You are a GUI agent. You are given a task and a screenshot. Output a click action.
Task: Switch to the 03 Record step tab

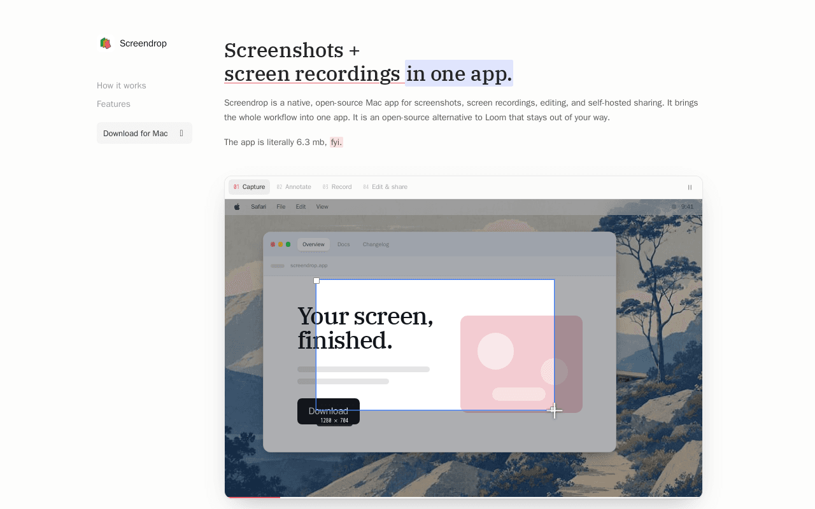(x=337, y=187)
